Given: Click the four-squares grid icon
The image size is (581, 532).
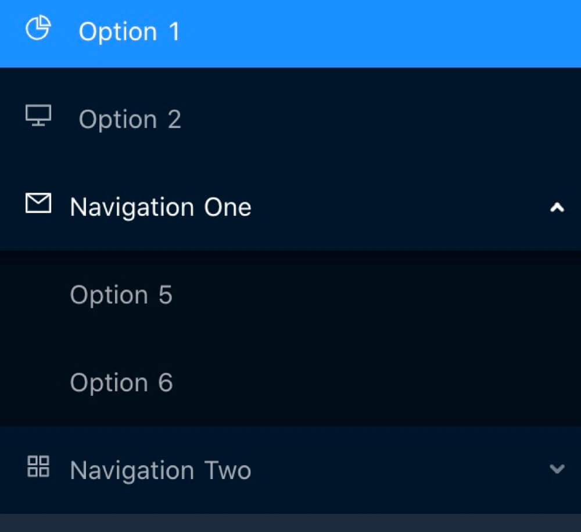Looking at the screenshot, I should click(x=38, y=466).
